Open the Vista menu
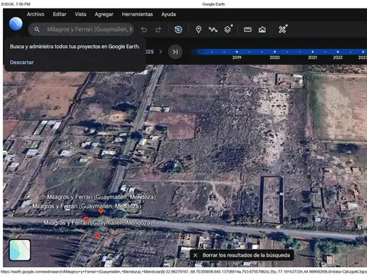The width and height of the screenshot is (367, 275). (x=80, y=15)
